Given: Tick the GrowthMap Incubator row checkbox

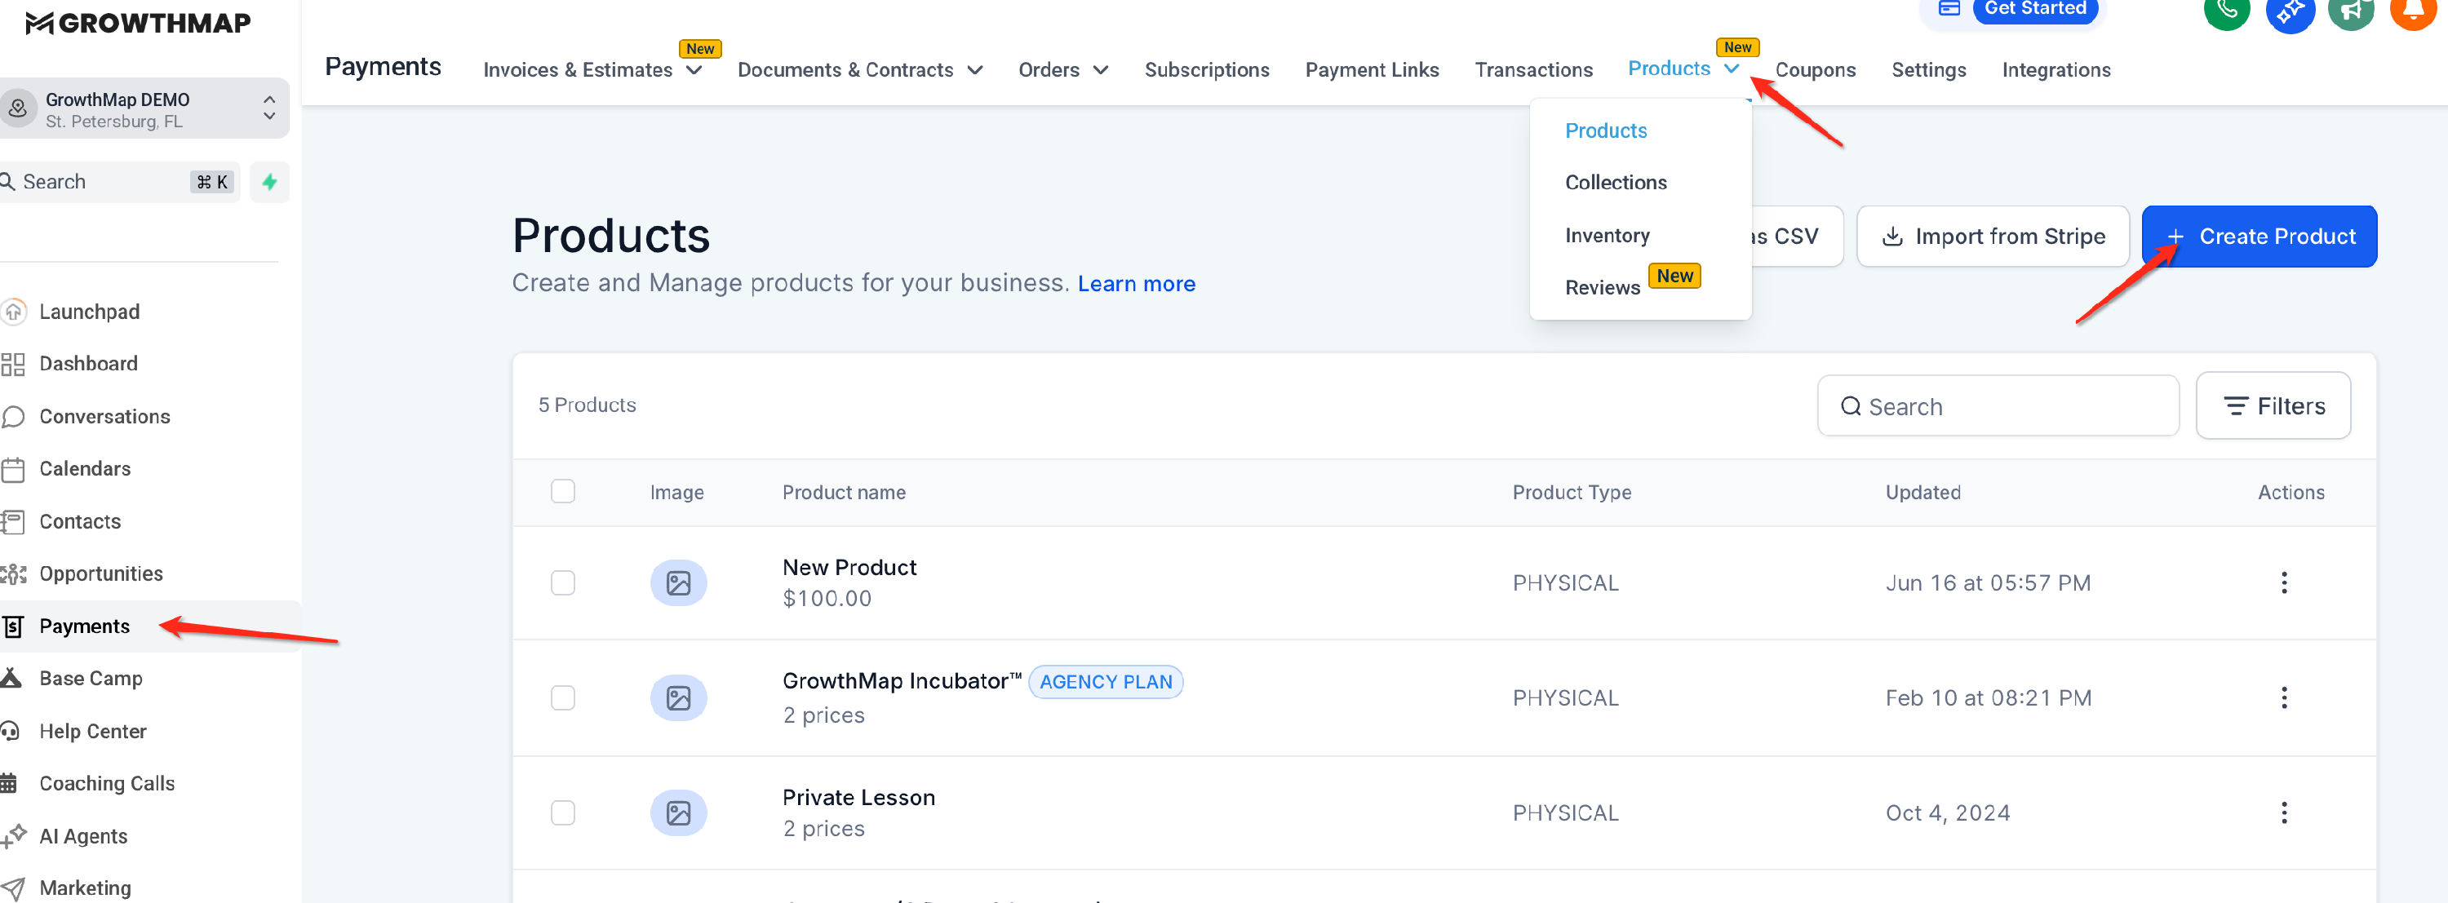Looking at the screenshot, I should 562,698.
